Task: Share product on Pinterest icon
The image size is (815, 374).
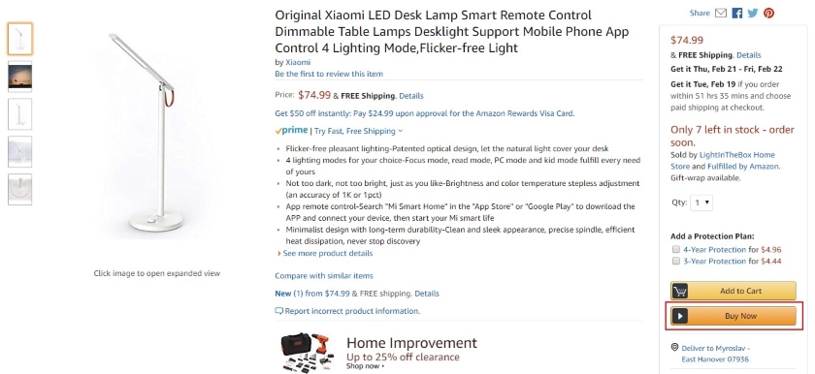Action: (x=768, y=13)
